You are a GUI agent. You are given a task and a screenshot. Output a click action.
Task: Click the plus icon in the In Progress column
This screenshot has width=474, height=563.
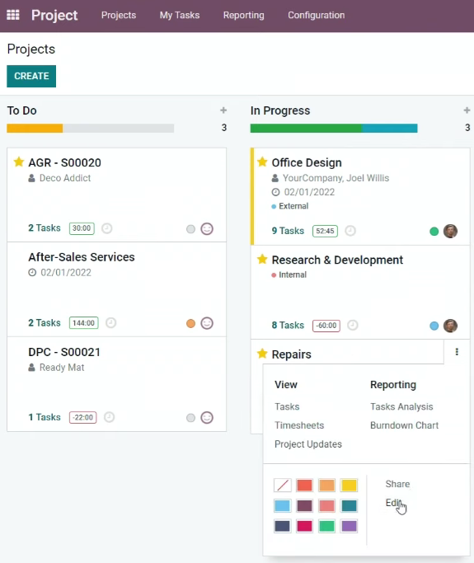(467, 110)
